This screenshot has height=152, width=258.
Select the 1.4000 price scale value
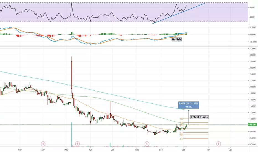(x=252, y=106)
